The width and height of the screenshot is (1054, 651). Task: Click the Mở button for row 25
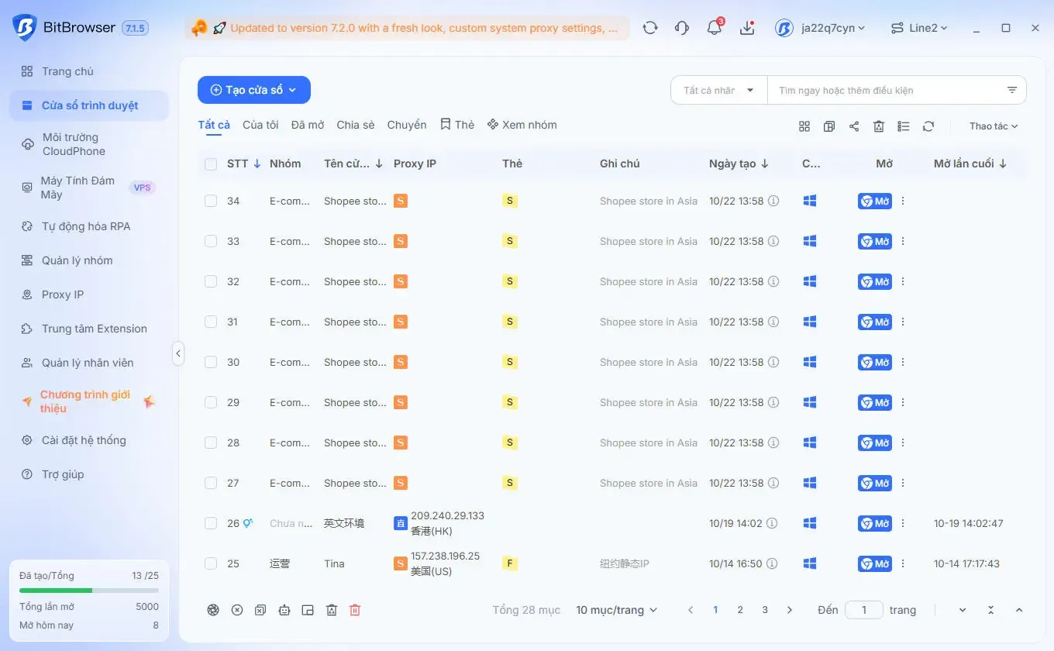tap(874, 563)
